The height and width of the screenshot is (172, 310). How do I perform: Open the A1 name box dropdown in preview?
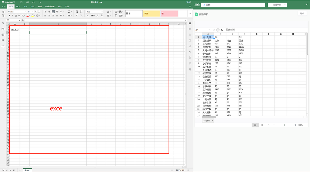click(209, 30)
